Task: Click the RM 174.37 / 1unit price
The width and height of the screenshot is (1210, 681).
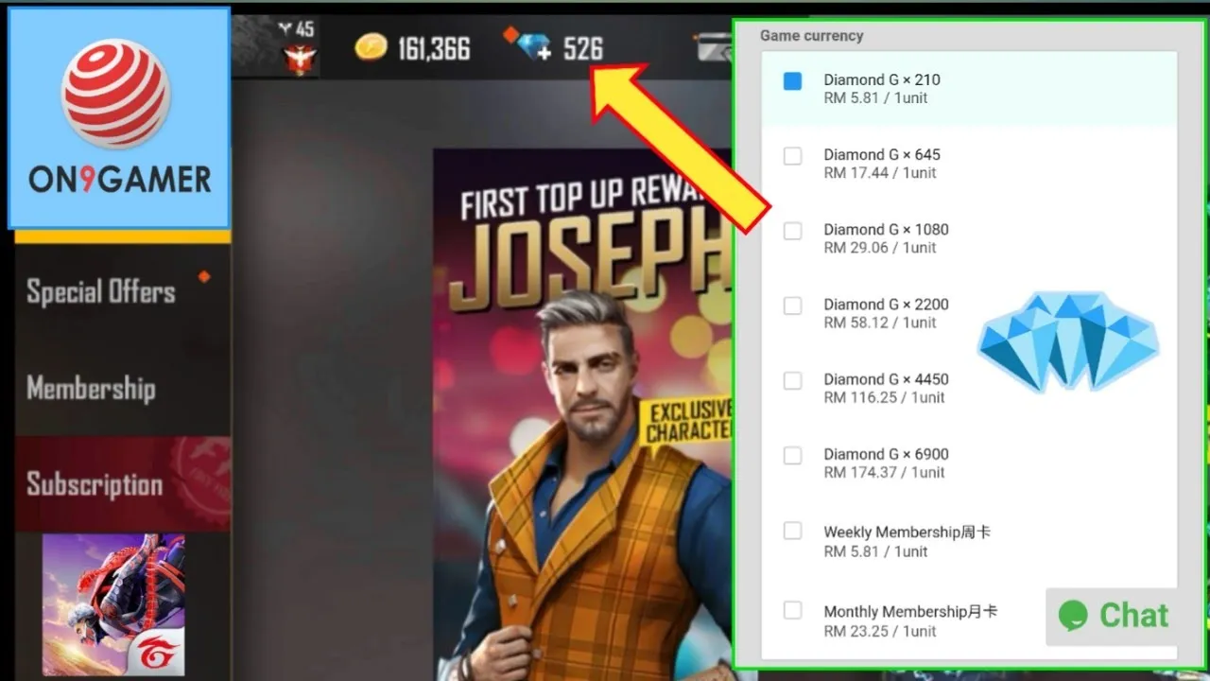Action: [884, 472]
